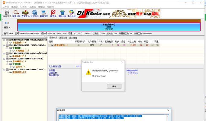
Task: Click the 格式化 format icon in the toolbar
Action: tap(53, 14)
